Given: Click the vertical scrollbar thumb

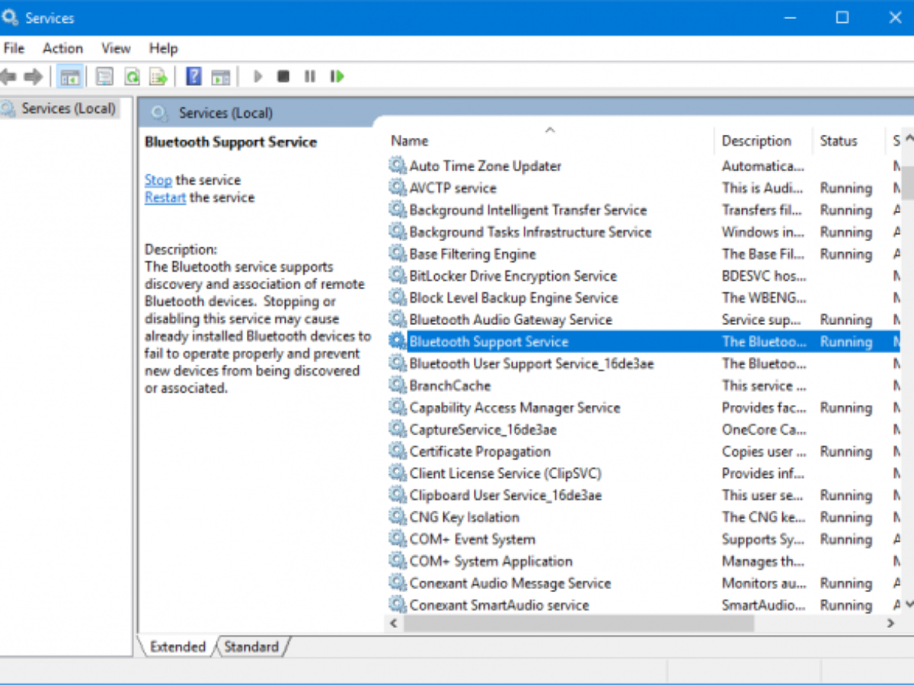Looking at the screenshot, I should tap(908, 182).
